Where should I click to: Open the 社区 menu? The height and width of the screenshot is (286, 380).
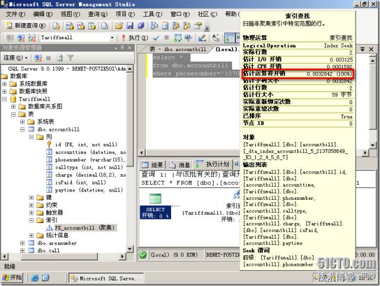[x=207, y=14]
